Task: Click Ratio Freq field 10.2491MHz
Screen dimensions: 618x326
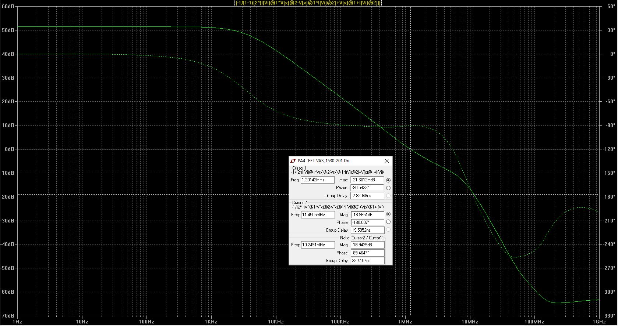Action: [x=318, y=245]
